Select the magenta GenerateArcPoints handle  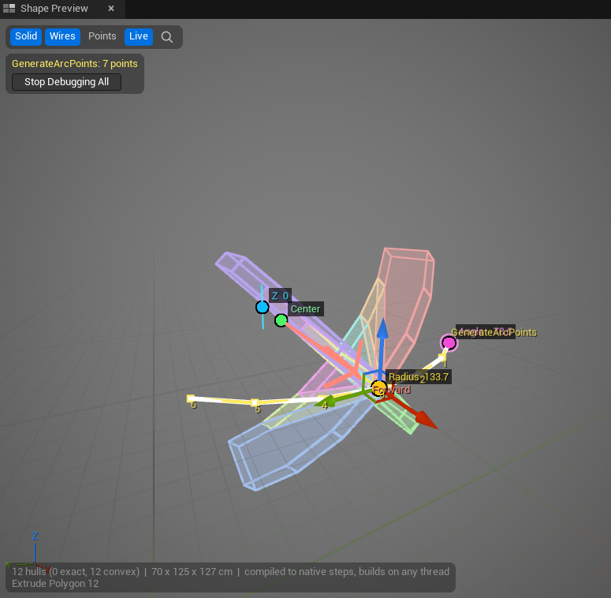tap(449, 342)
